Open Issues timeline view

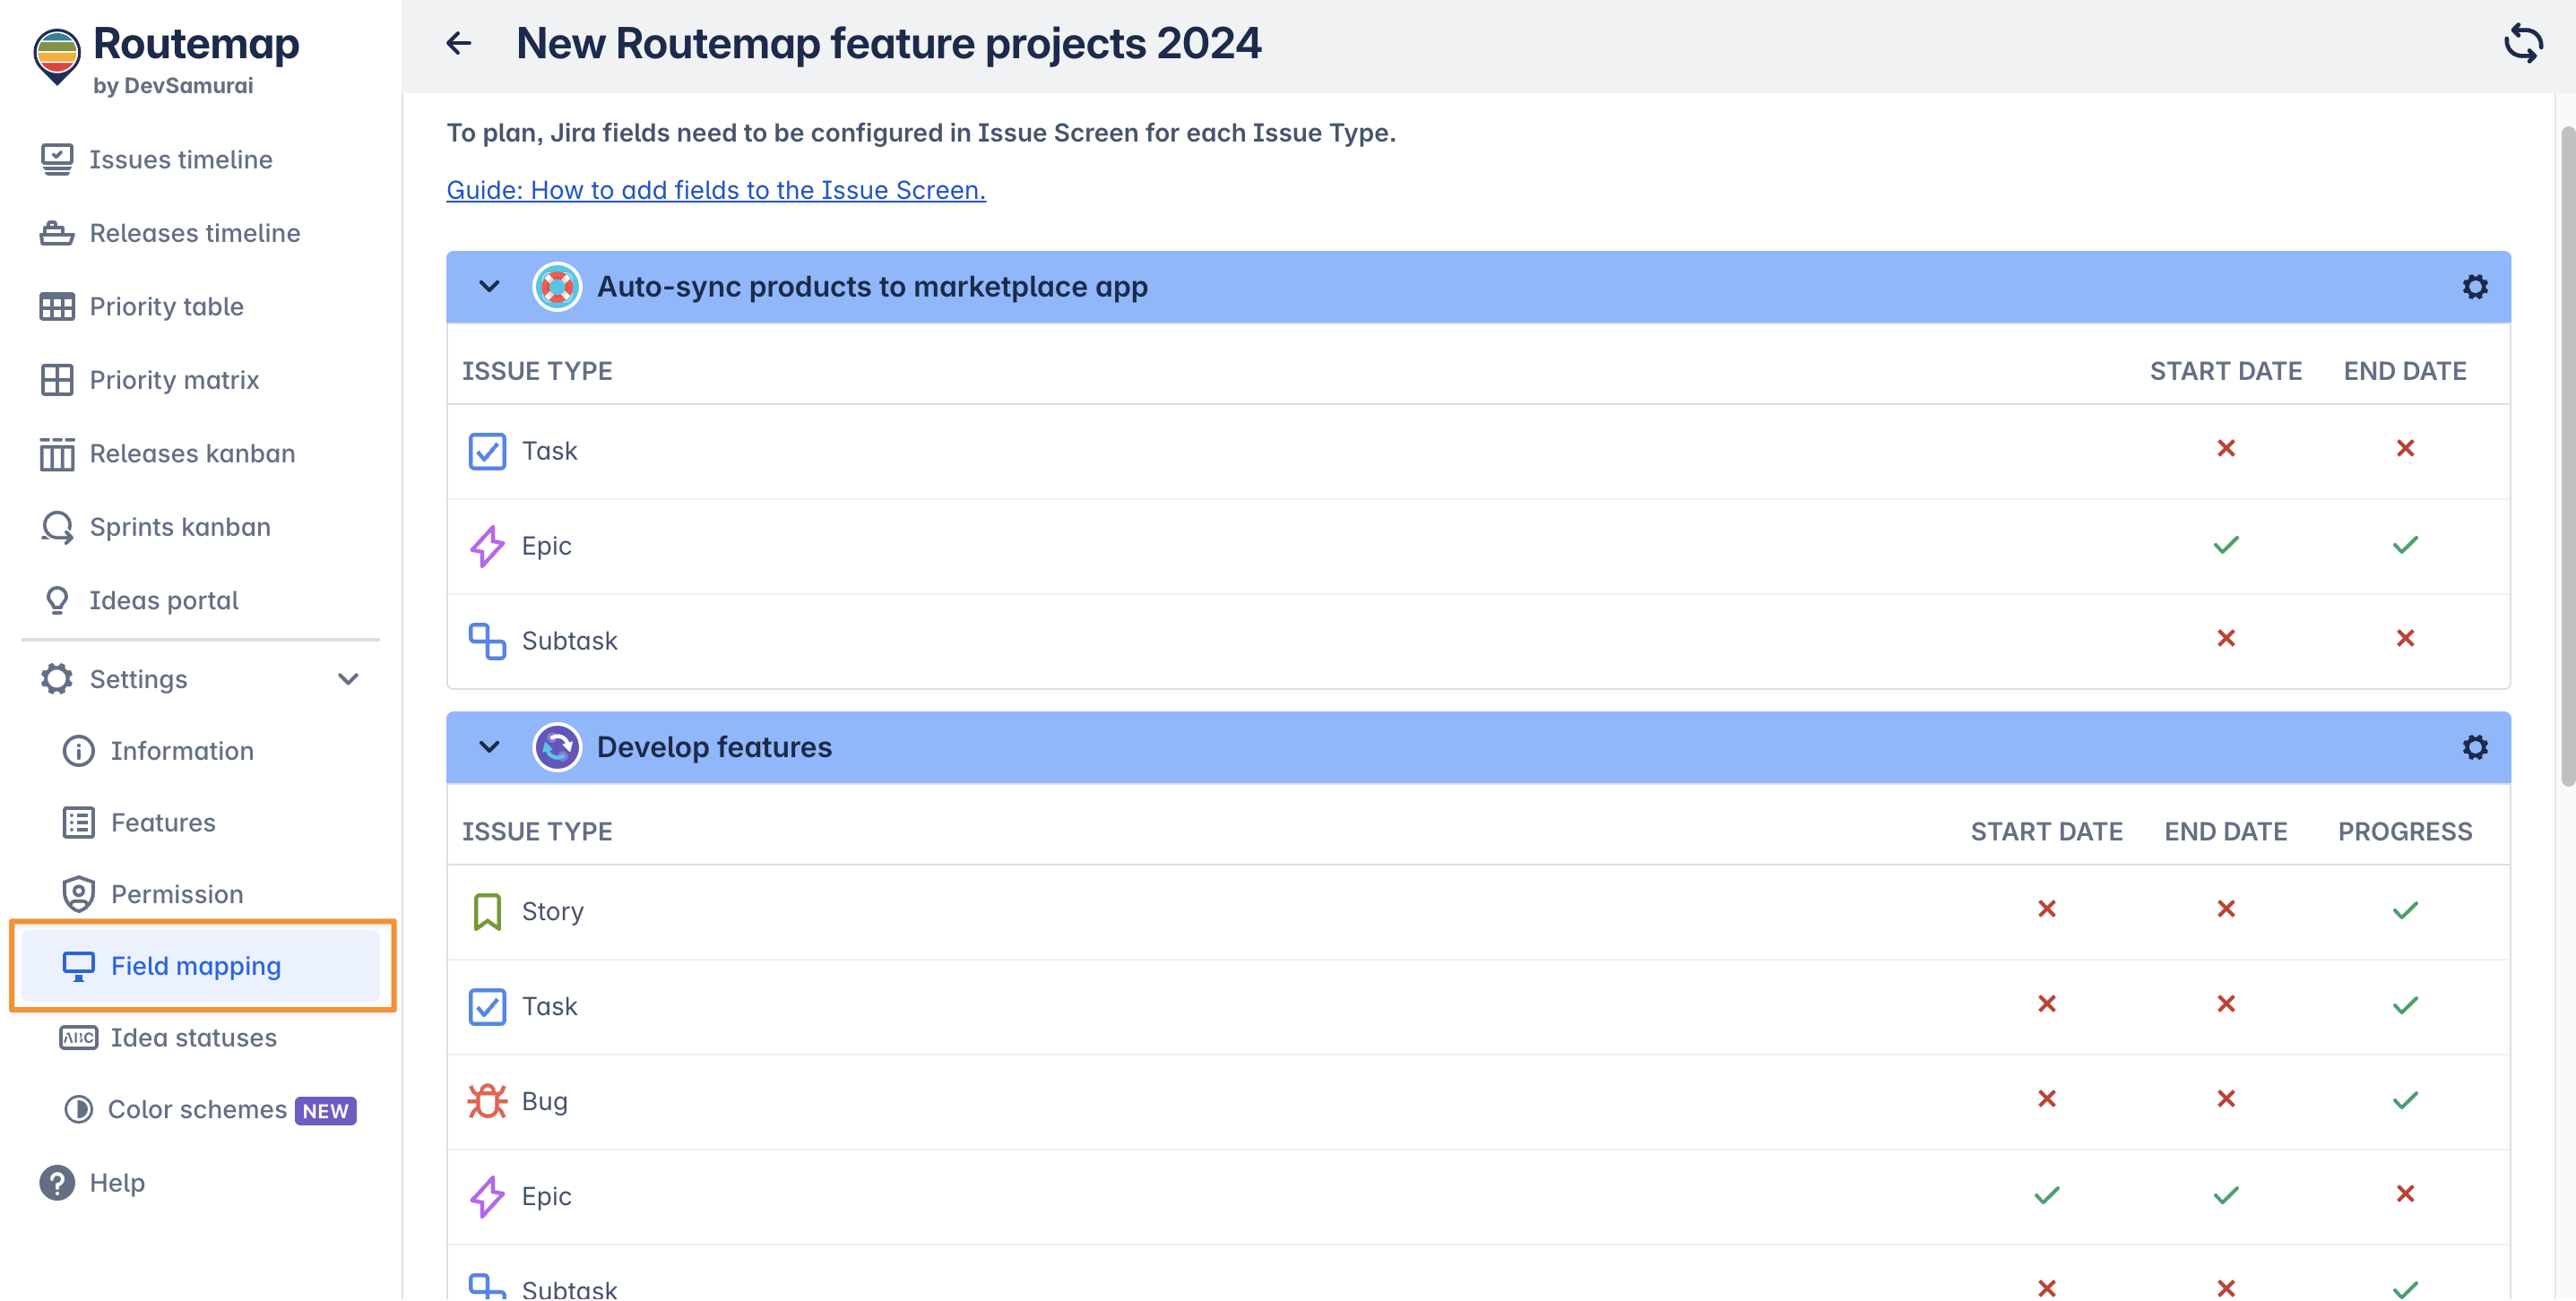[x=180, y=159]
